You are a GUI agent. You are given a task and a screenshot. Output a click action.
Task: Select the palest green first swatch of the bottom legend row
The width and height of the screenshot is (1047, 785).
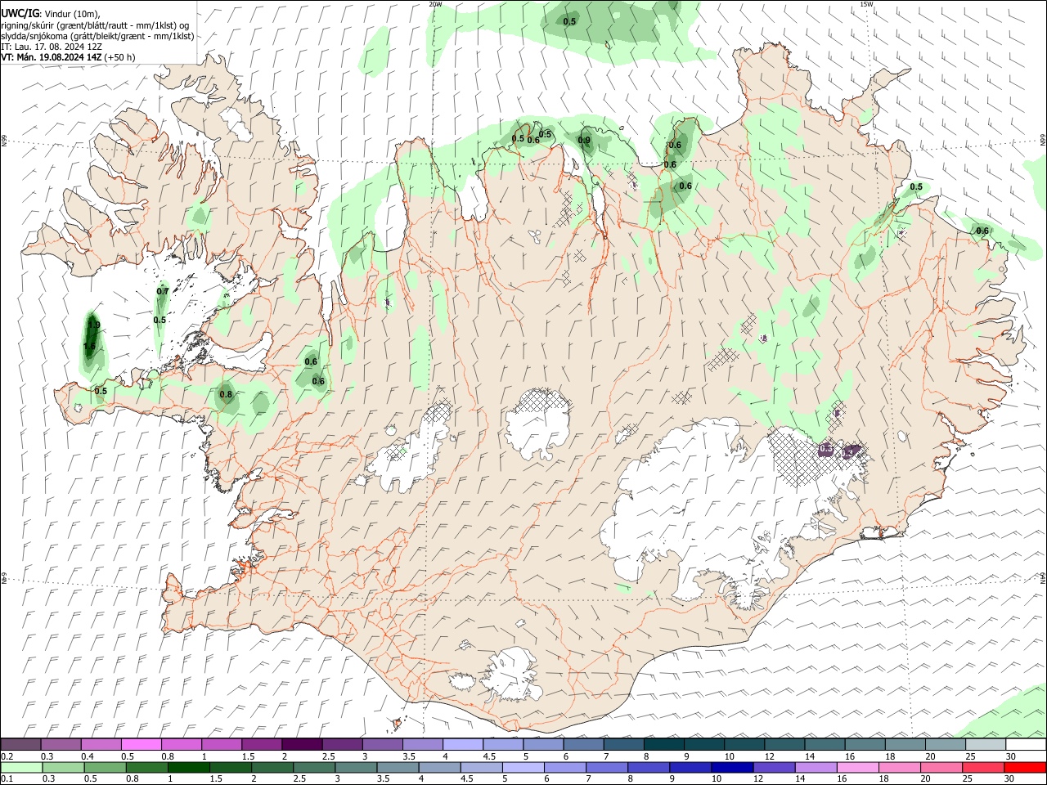tap(20, 767)
